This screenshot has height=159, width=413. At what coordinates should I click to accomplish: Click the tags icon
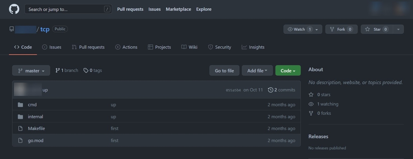86,70
